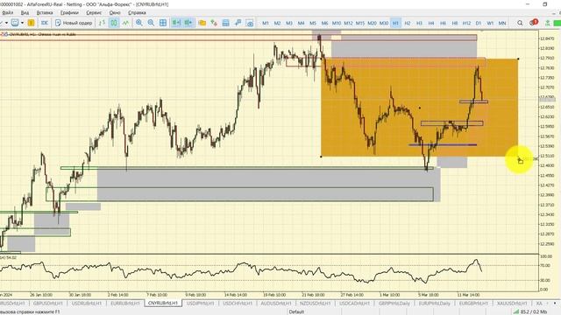Open the templates icon in toolbar
This screenshot has width=561, height=315.
tap(226, 23)
